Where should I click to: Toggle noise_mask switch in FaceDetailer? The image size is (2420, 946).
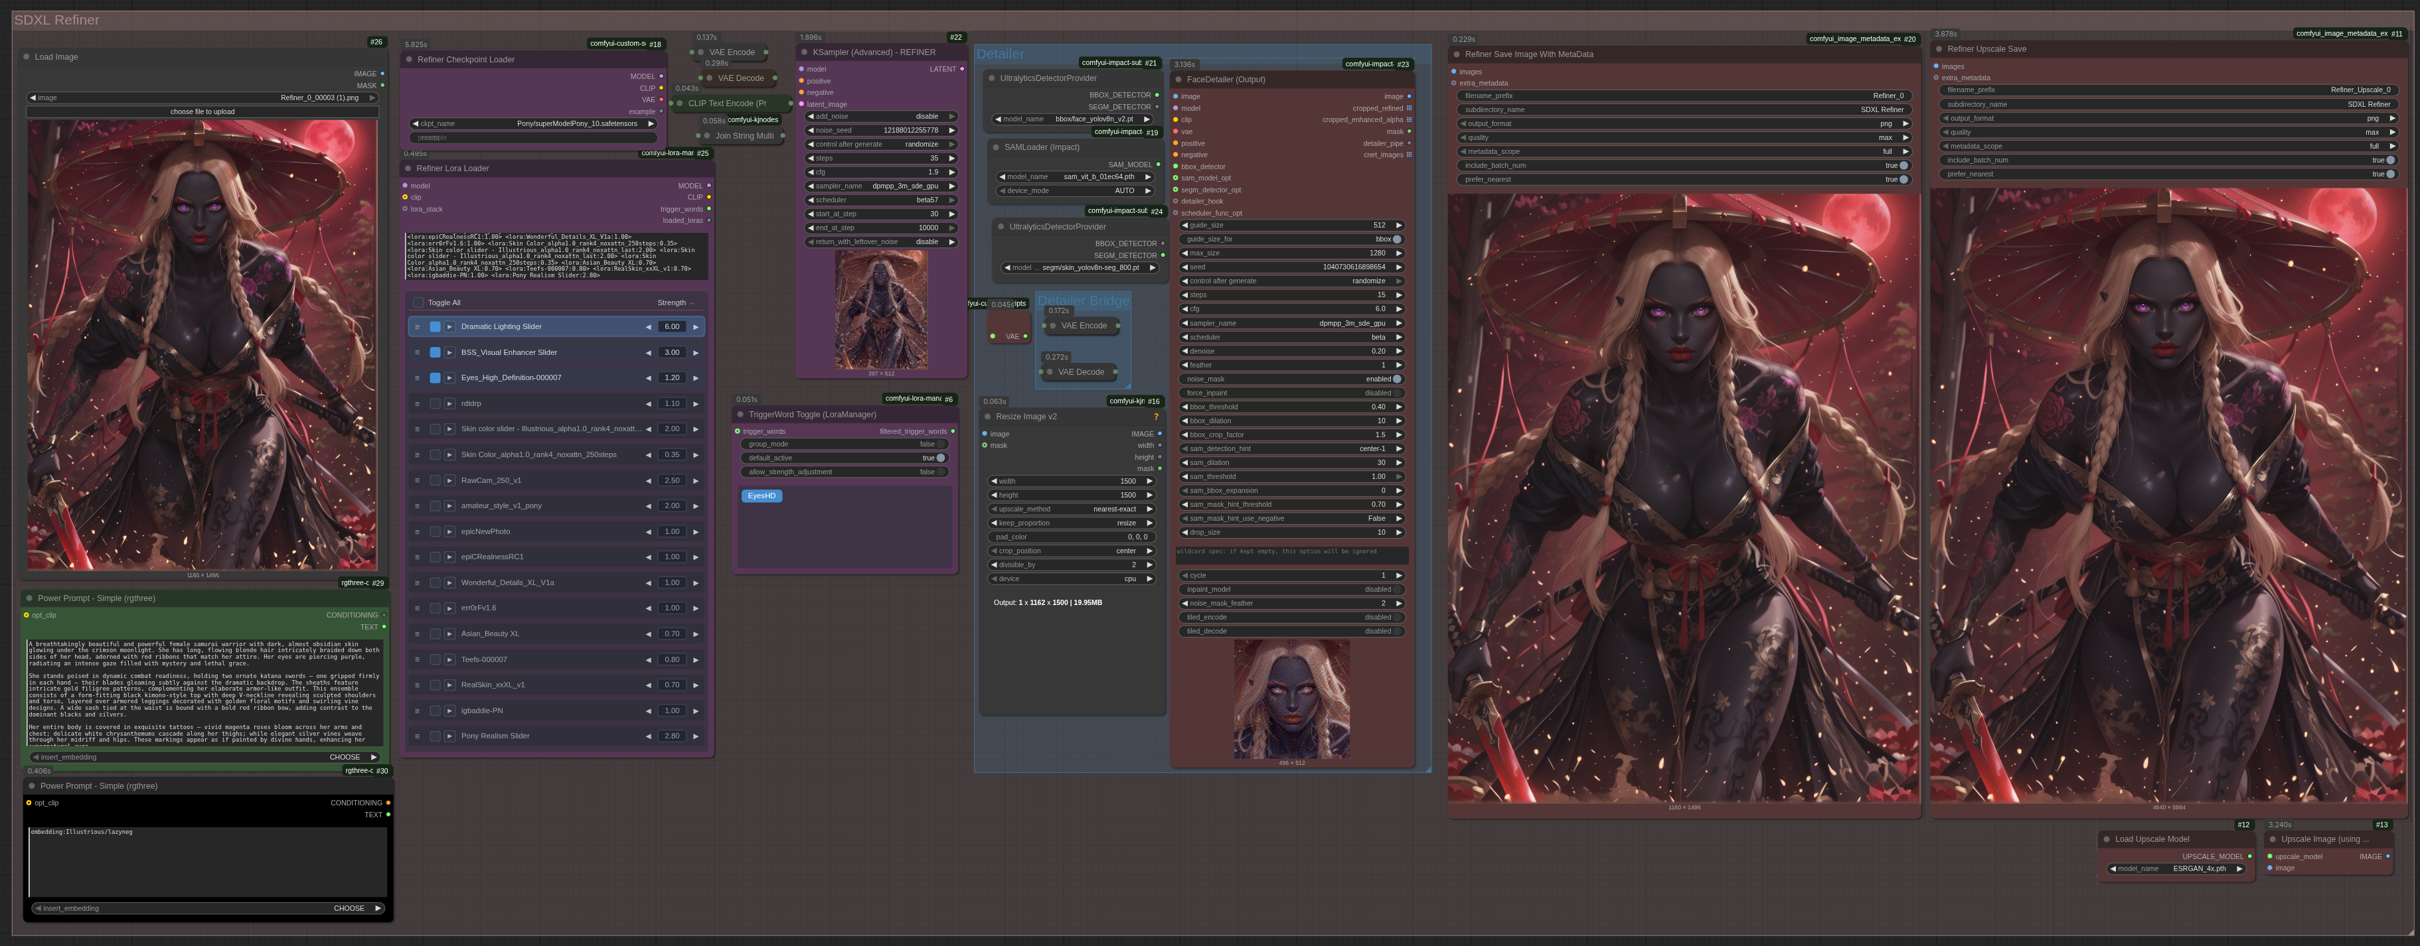point(1396,379)
